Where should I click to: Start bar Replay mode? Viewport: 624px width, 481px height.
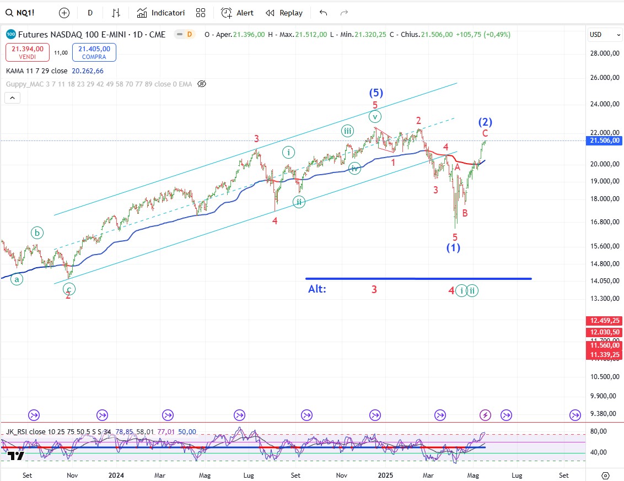[284, 13]
